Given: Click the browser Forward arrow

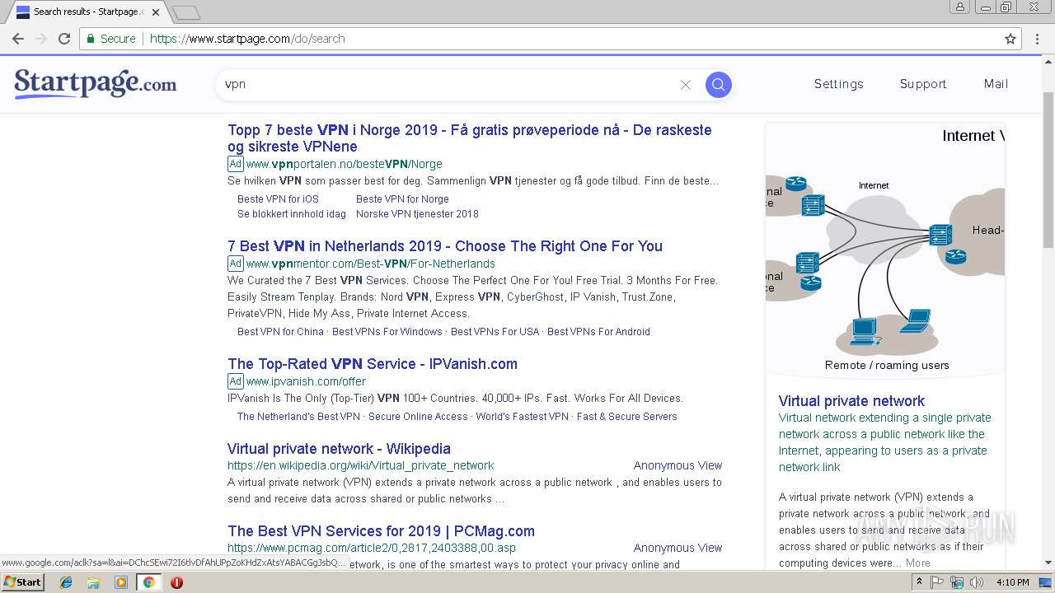Looking at the screenshot, I should (x=40, y=39).
